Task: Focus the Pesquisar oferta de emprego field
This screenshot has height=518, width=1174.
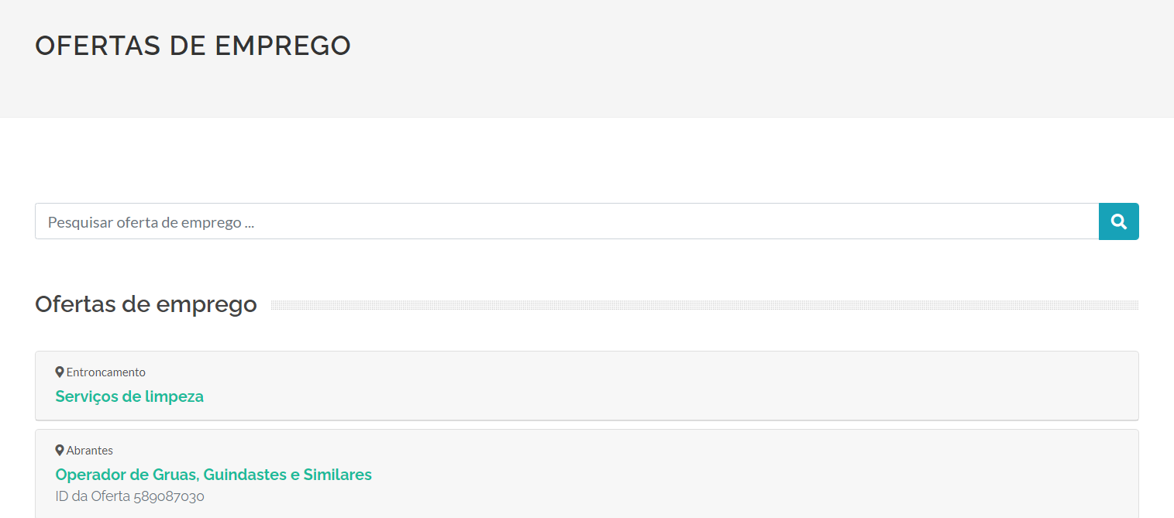Action: click(x=566, y=221)
